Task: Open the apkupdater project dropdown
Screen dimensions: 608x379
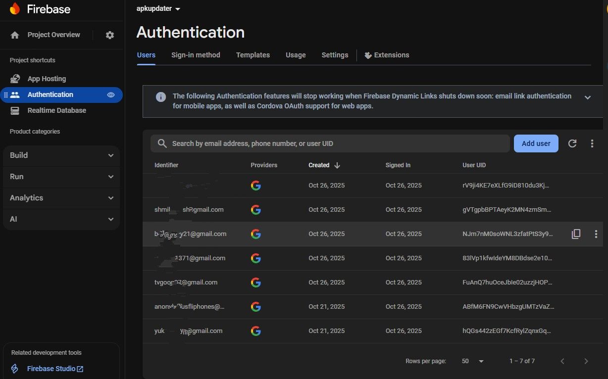Action: point(158,8)
